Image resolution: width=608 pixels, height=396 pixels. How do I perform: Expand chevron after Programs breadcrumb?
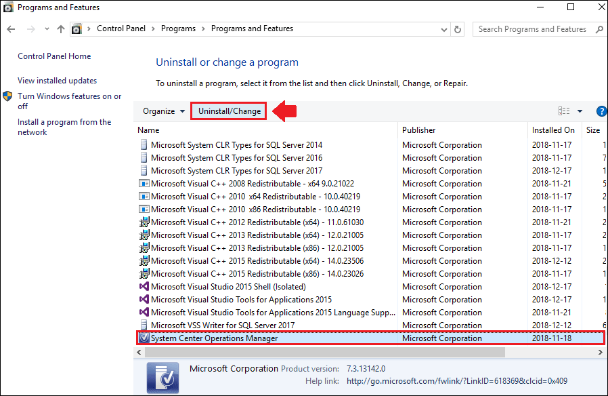pos(203,29)
